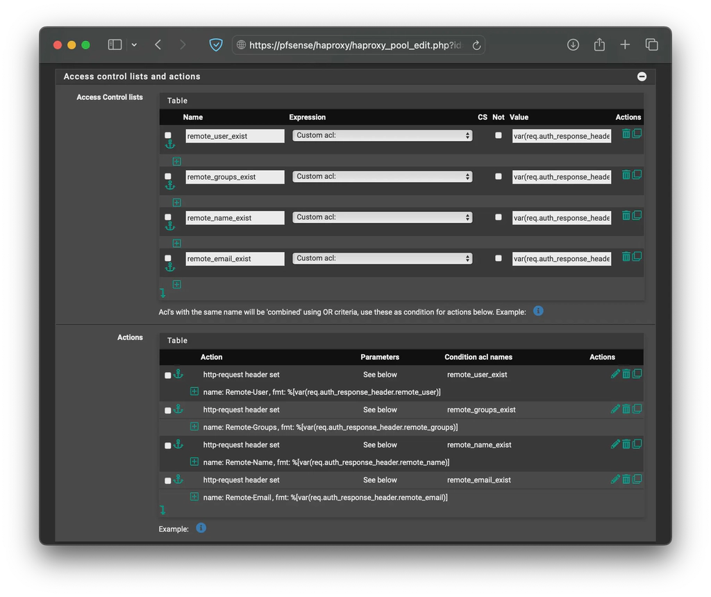Click the info icon beside "Example:"
Image resolution: width=711 pixels, height=597 pixels.
201,528
